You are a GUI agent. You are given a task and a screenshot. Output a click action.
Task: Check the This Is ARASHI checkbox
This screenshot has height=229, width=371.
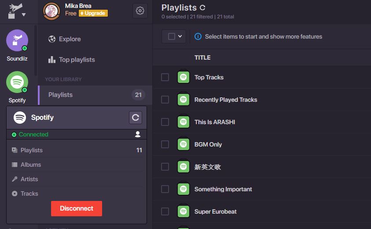click(x=165, y=122)
